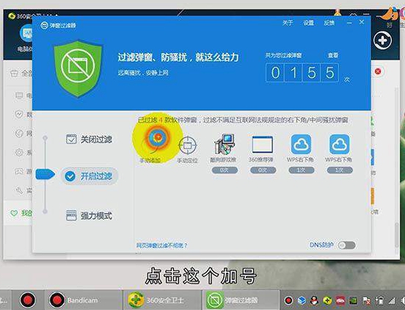
Task: Open the 网页弹窗过滤不彻底？ link
Action: pos(162,245)
